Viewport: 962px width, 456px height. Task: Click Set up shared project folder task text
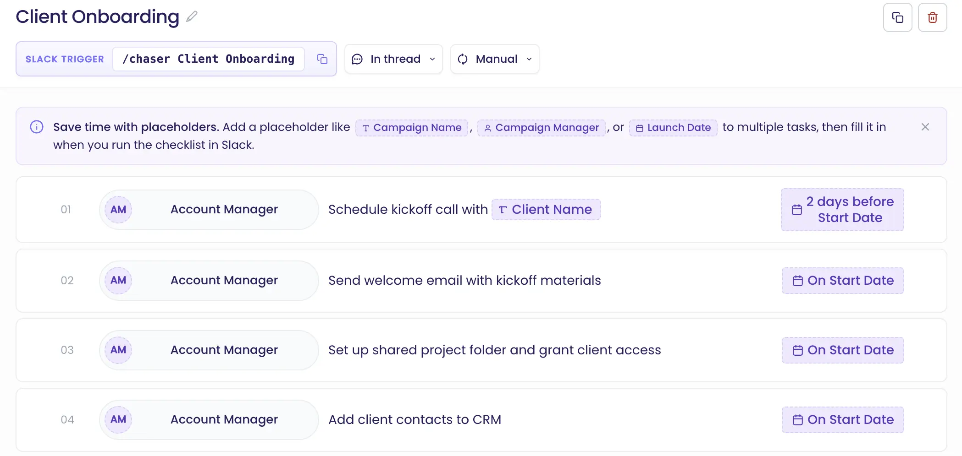click(x=495, y=350)
